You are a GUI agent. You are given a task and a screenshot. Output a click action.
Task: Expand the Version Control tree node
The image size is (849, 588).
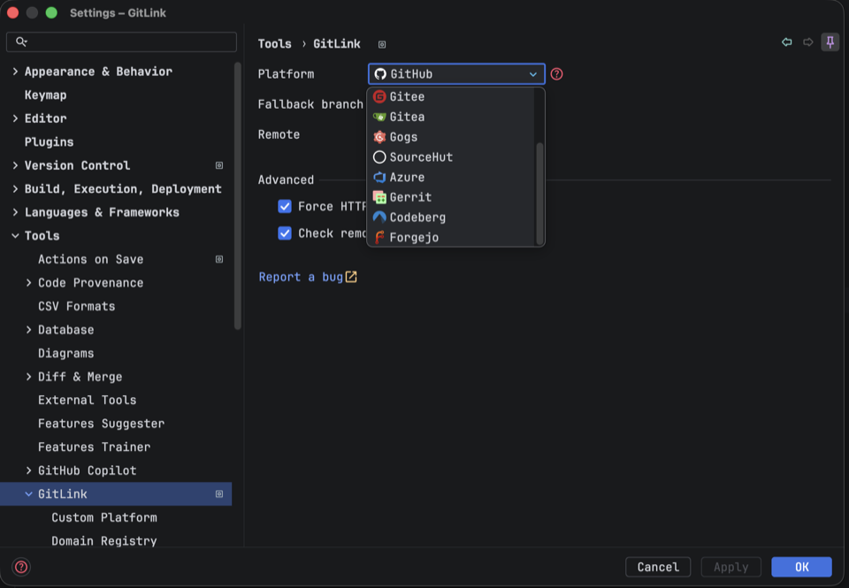(x=15, y=165)
